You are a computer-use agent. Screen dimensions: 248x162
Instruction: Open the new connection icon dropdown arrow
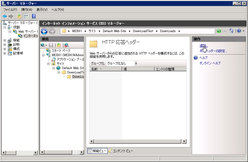(x=46, y=45)
